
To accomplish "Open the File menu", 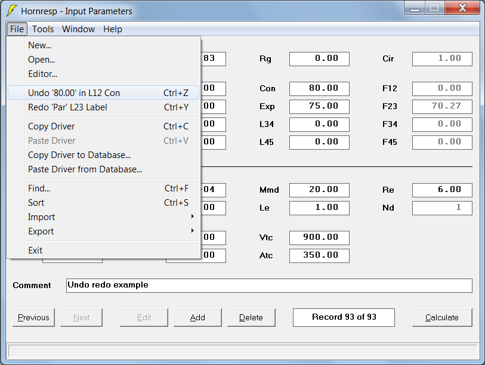I will pyautogui.click(x=17, y=29).
